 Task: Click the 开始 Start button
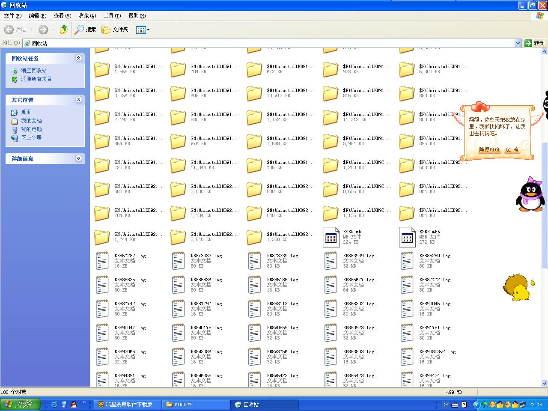[21, 404]
